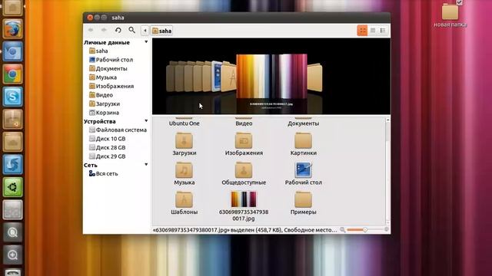Select the Музыка folder icon
Screen dimensions: 492x276
coord(184,170)
